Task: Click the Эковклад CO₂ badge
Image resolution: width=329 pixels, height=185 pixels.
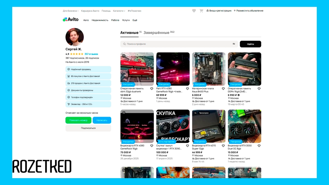Action: point(88,104)
